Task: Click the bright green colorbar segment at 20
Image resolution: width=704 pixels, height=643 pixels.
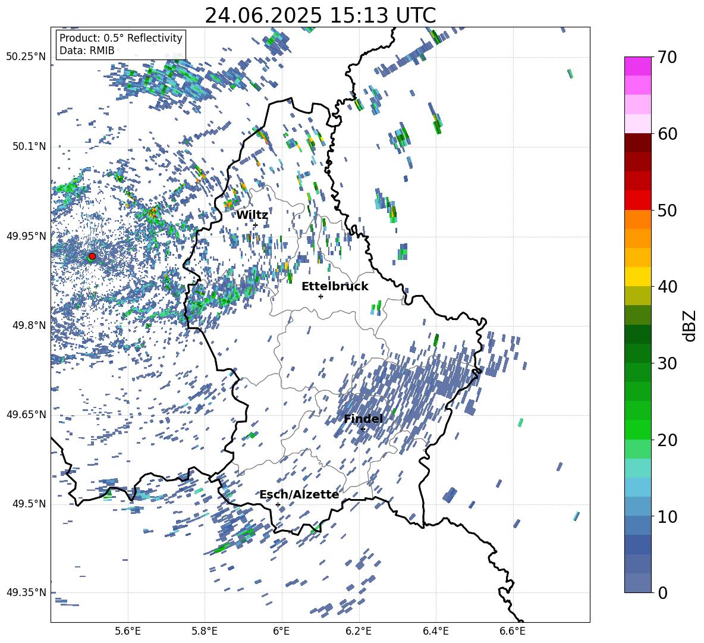Action: [637, 429]
